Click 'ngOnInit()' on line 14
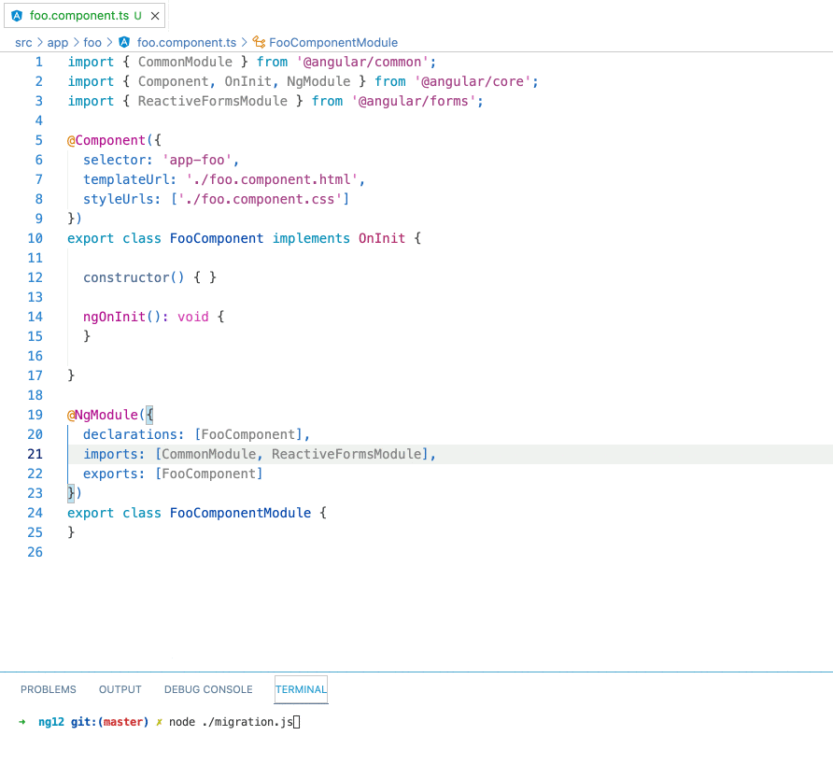Image resolution: width=833 pixels, height=764 pixels. [122, 318]
